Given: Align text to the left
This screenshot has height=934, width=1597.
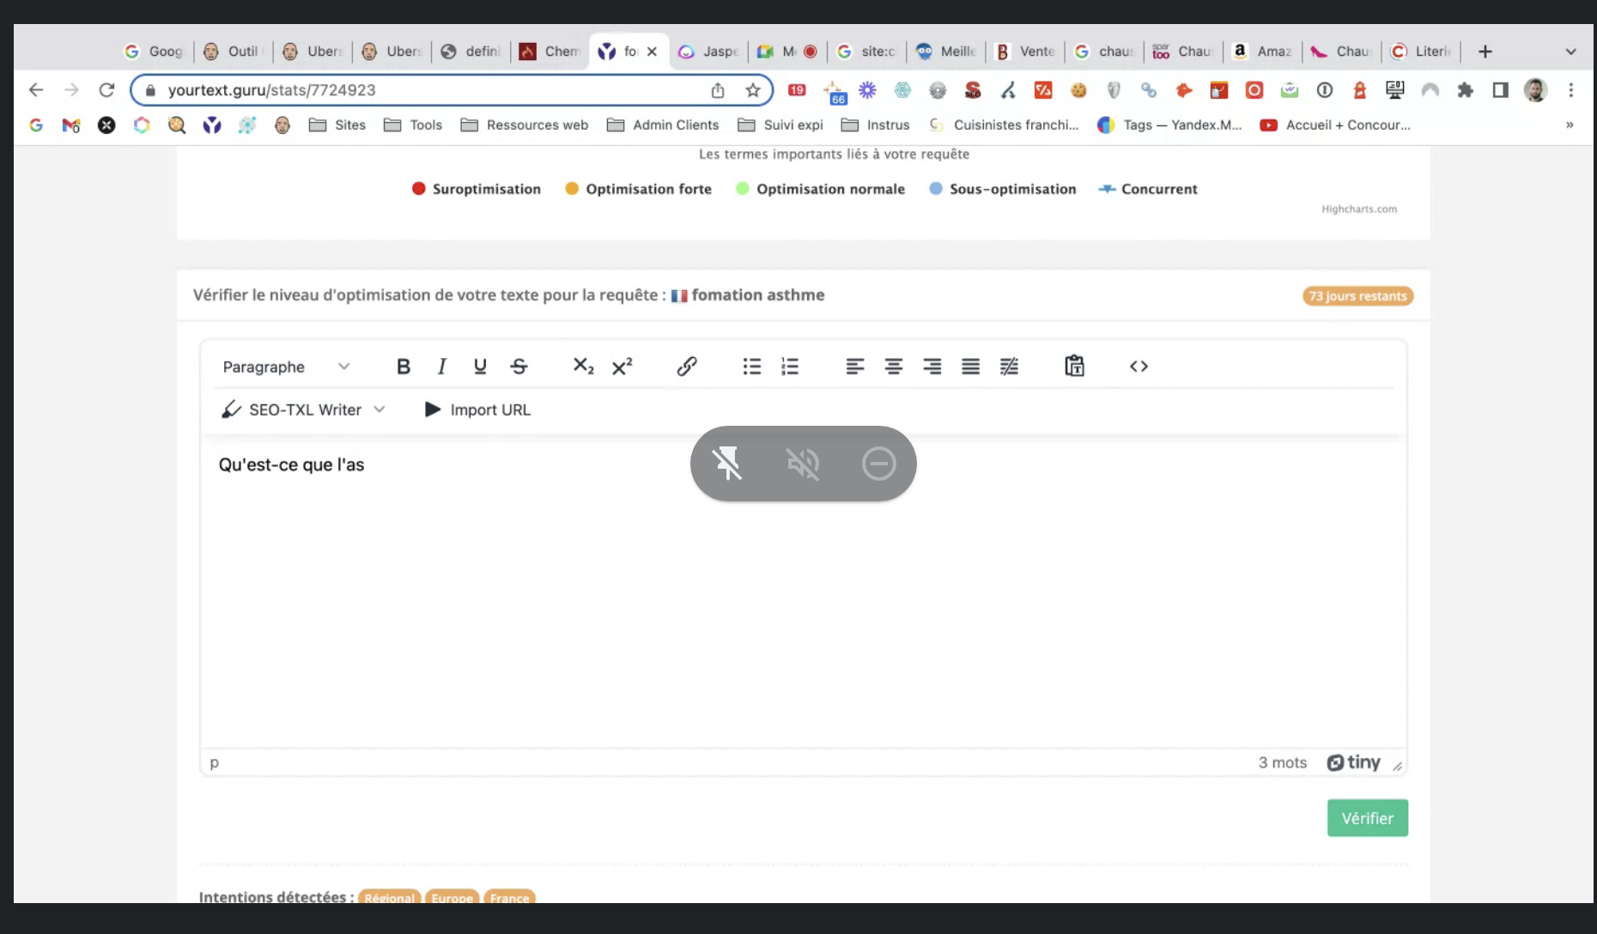Looking at the screenshot, I should (854, 367).
